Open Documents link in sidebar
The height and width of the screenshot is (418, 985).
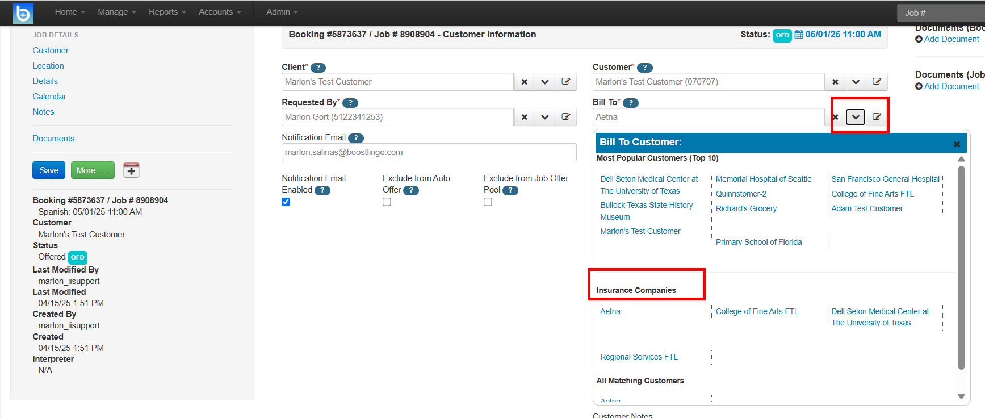point(53,139)
